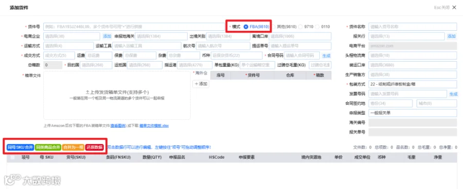Click the 数量(QTY) column header
The image size is (463, 189).
[x=152, y=158]
